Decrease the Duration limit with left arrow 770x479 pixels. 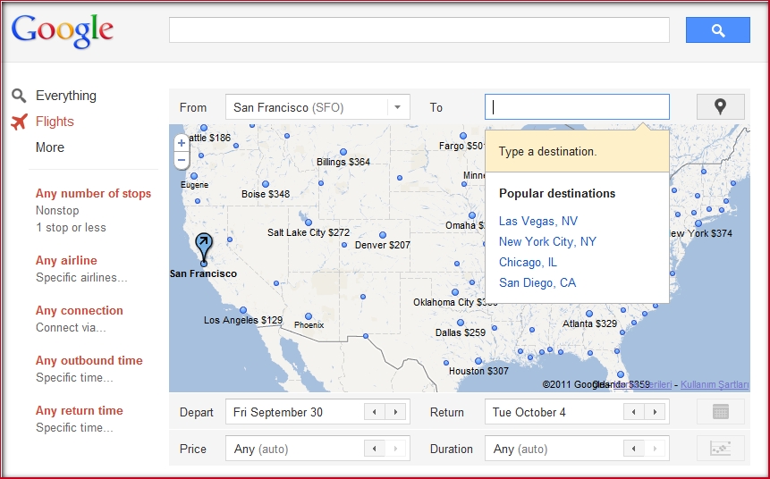pos(634,449)
